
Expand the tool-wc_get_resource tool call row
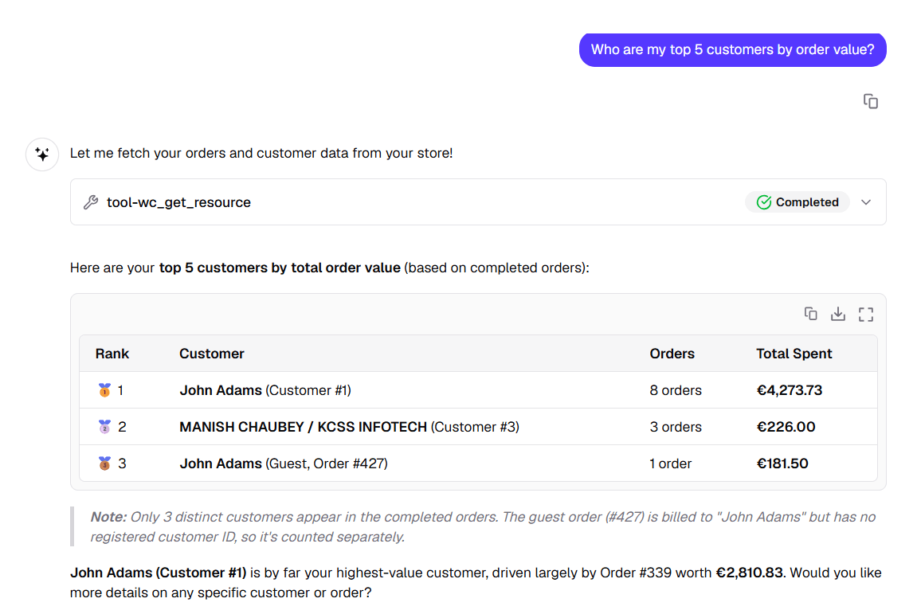478,202
